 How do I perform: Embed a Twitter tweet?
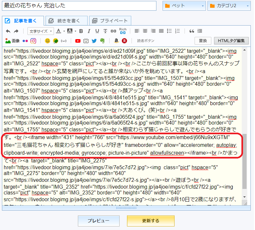pyautogui.click(x=94, y=41)
